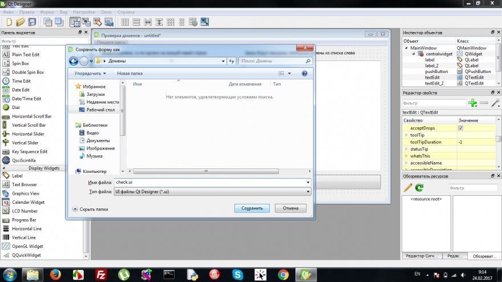Click the Поиск: Домены search field
Image resolution: width=502 pixels, height=282 pixels.
click(x=276, y=61)
